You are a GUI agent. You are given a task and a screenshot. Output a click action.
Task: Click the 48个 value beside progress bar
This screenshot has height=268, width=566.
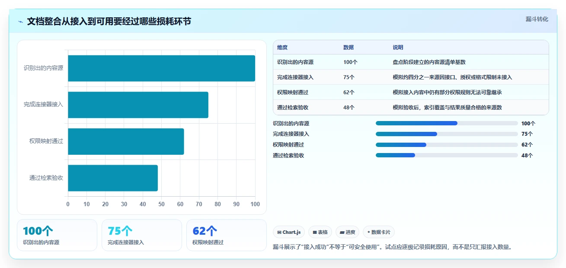coord(527,156)
